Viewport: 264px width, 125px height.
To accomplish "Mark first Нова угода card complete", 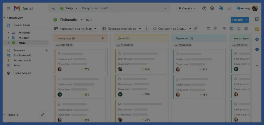I will [59, 54].
